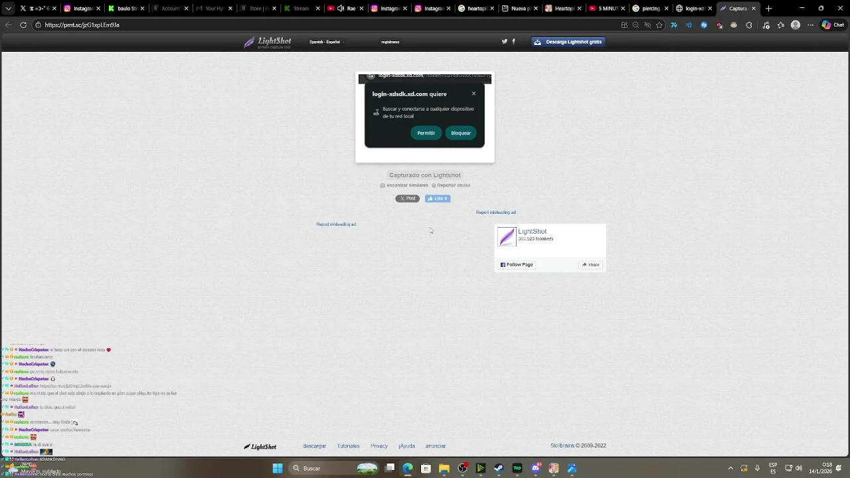Open the 'anunciar' footer link
Screen dimensions: 850x478
point(436,446)
